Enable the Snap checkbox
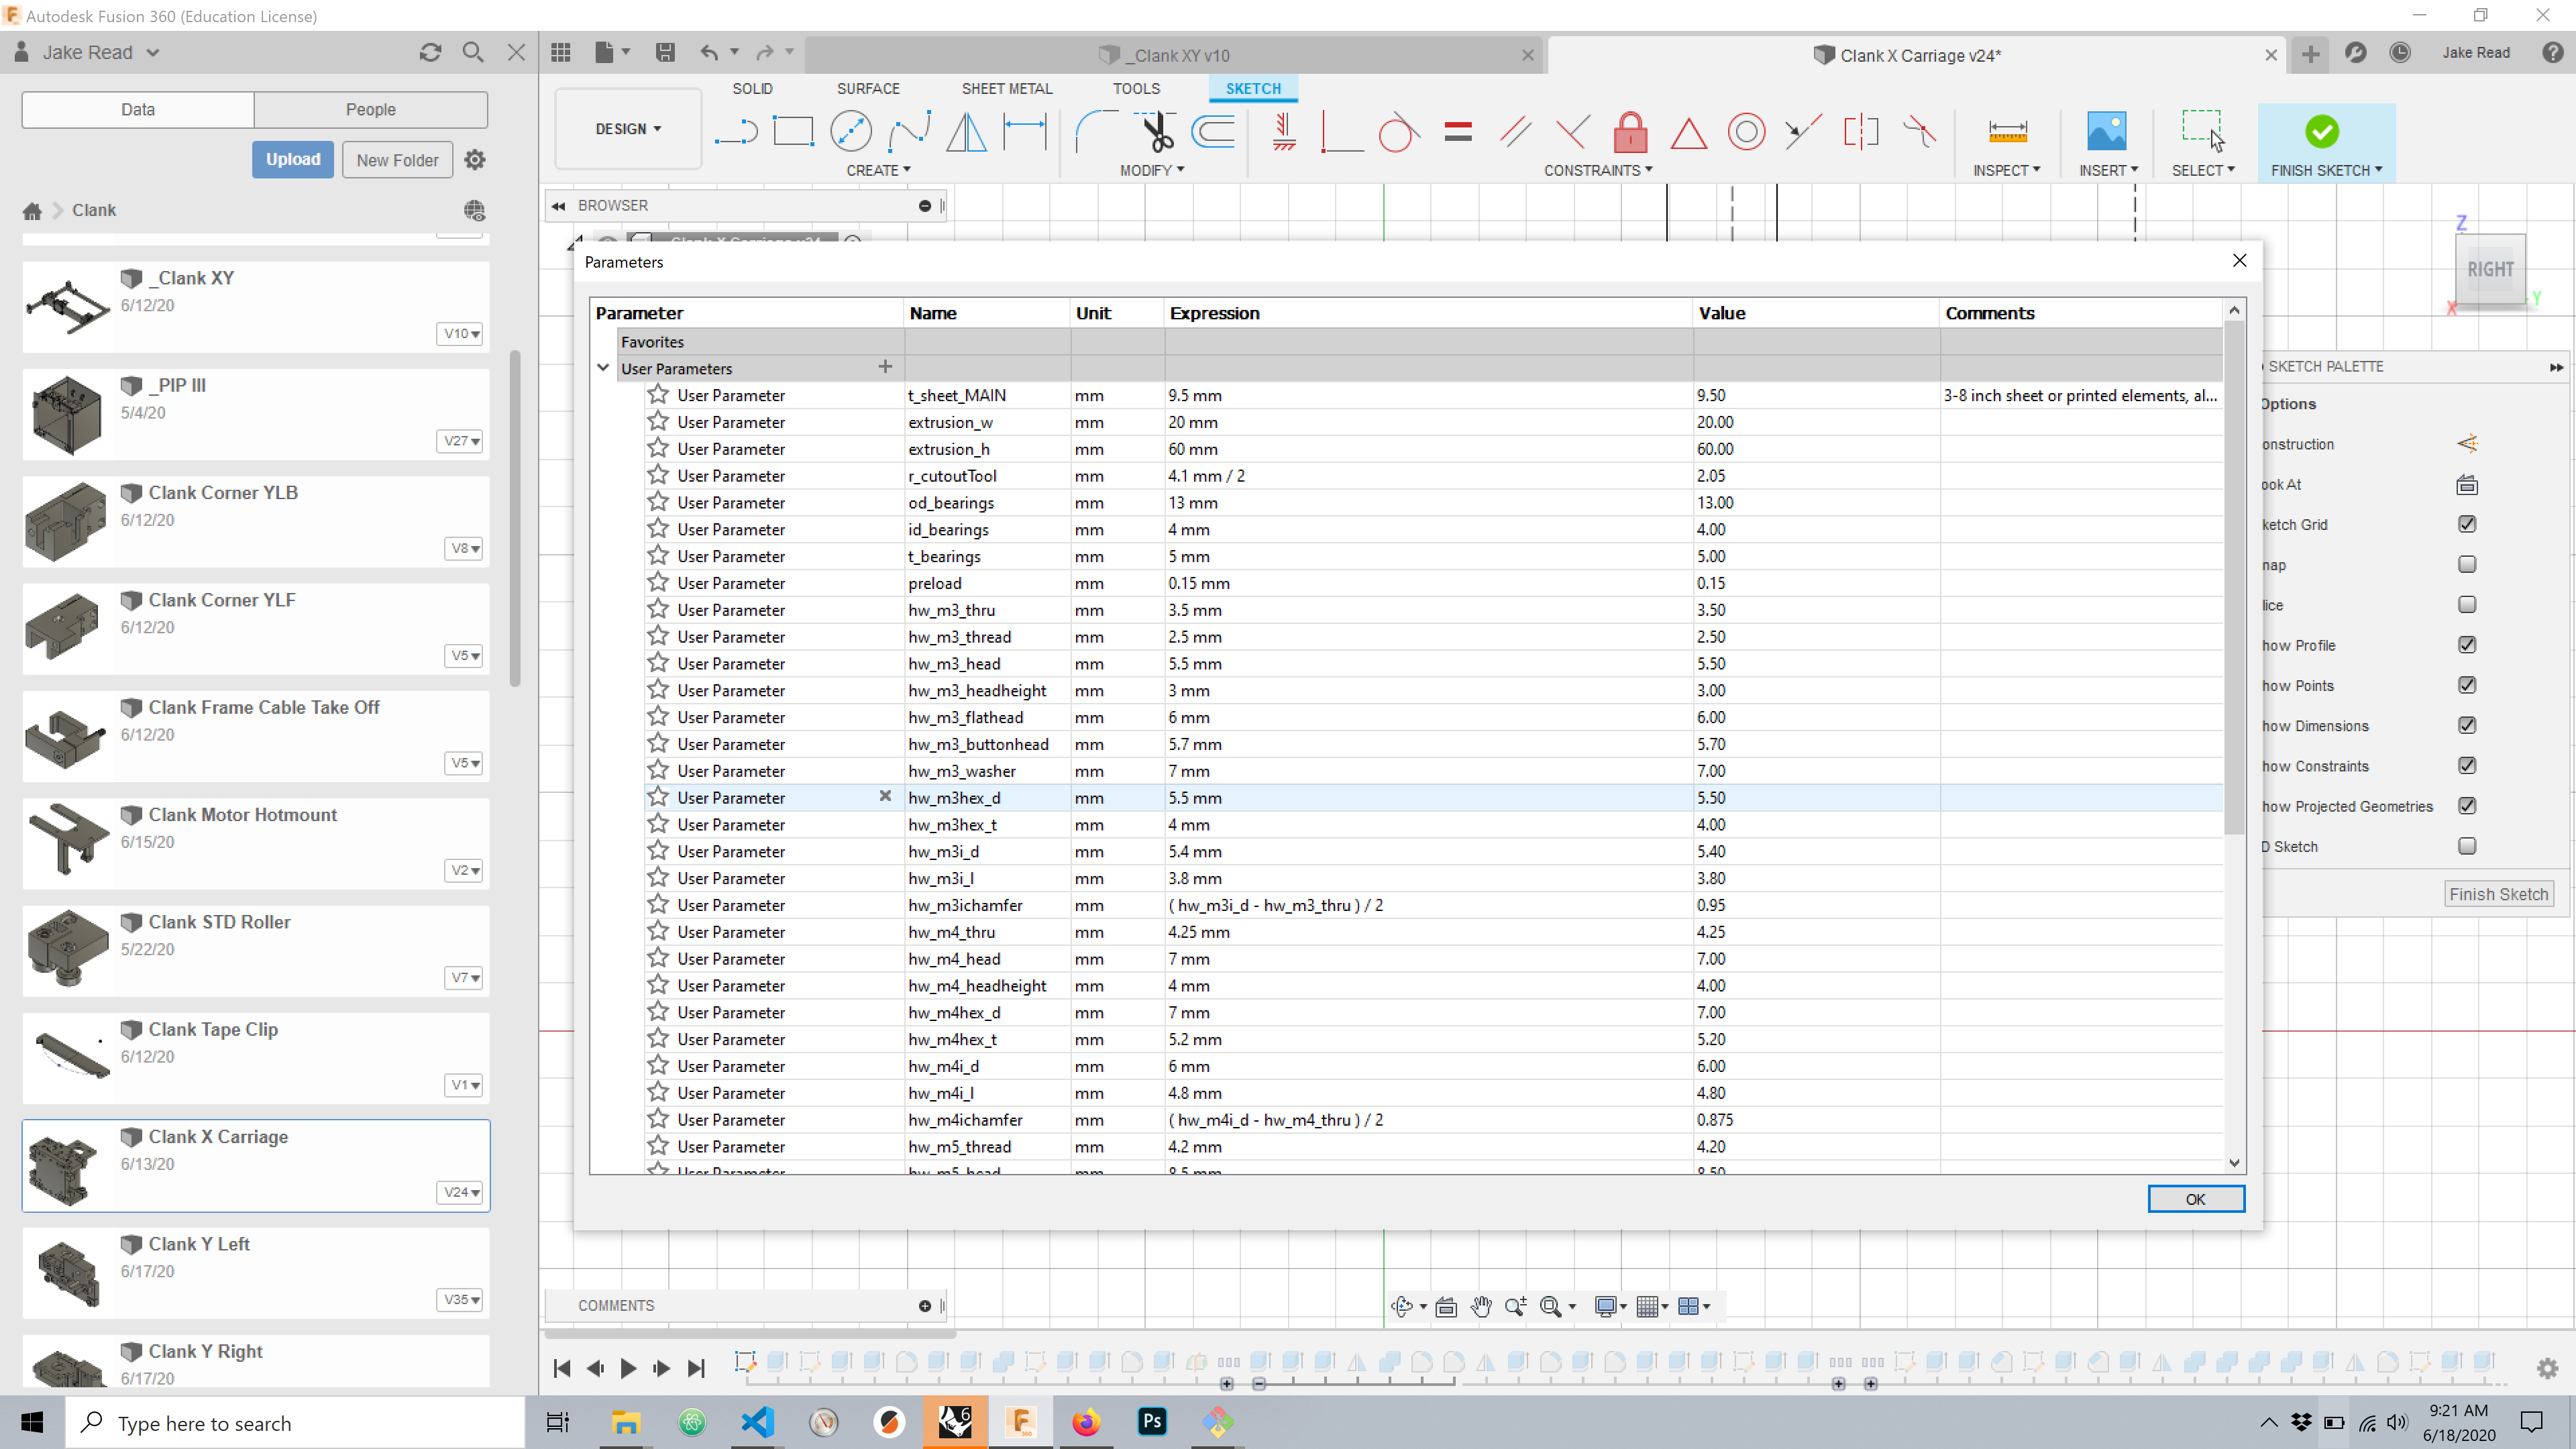 (2467, 564)
